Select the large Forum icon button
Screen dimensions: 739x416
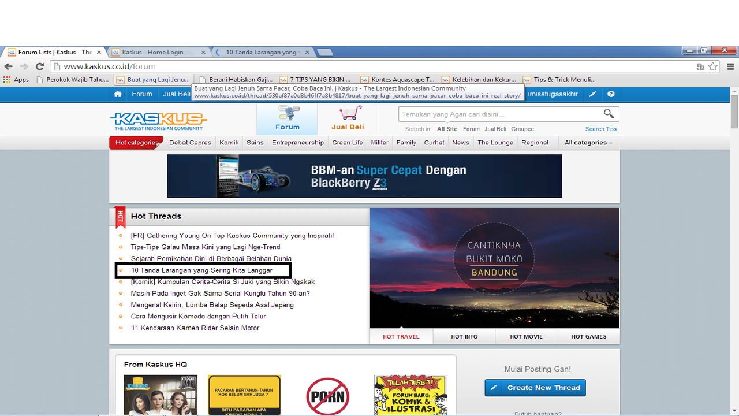pos(287,119)
